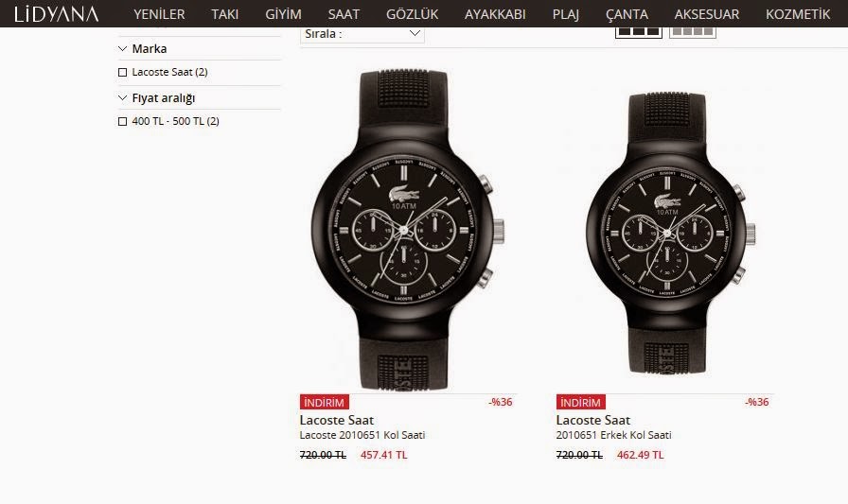Tick the 400 TL - 500 TL checkbox

pos(123,122)
